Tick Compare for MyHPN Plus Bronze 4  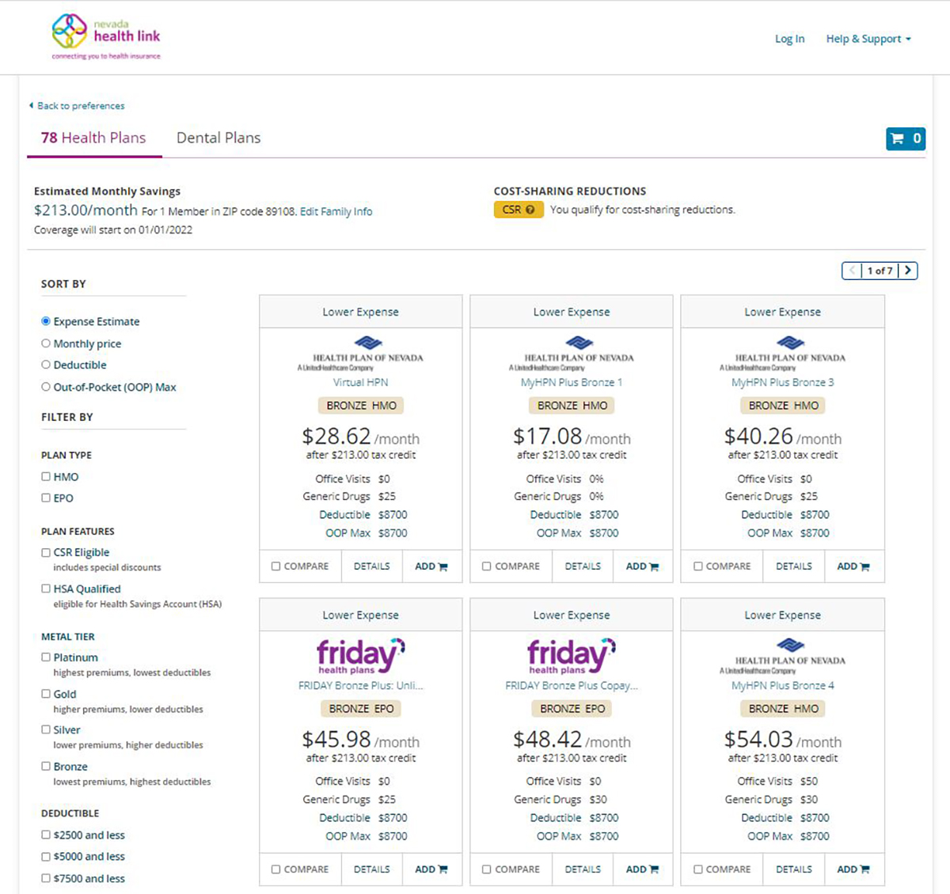tap(698, 869)
